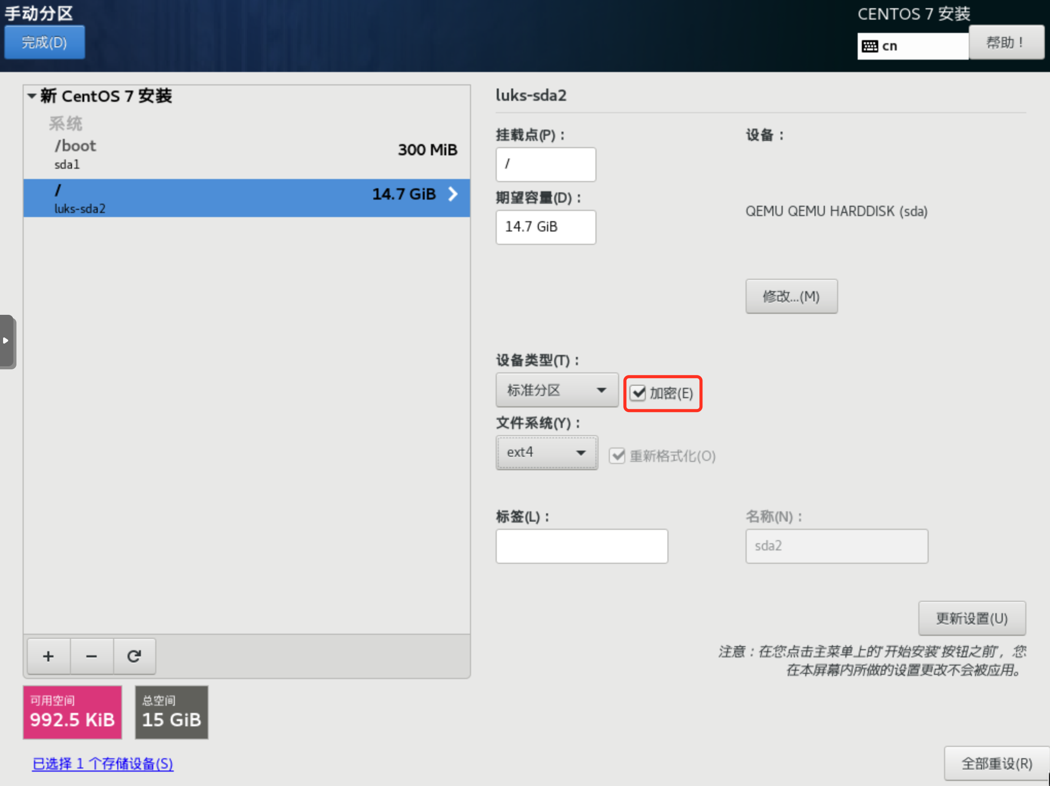The width and height of the screenshot is (1050, 786).
Task: Click the 修改...(M) modify button
Action: coord(791,296)
